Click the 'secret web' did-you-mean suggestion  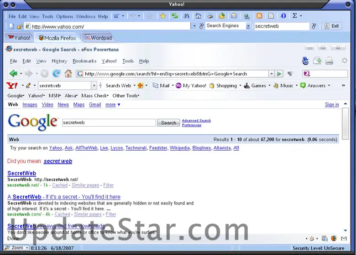click(58, 161)
